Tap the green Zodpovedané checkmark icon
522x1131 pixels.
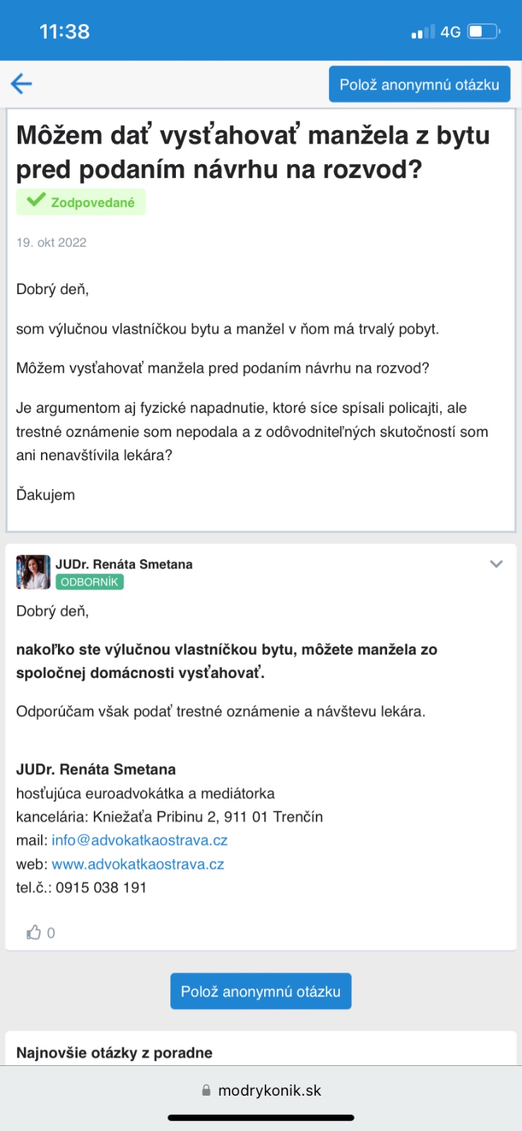click(35, 201)
